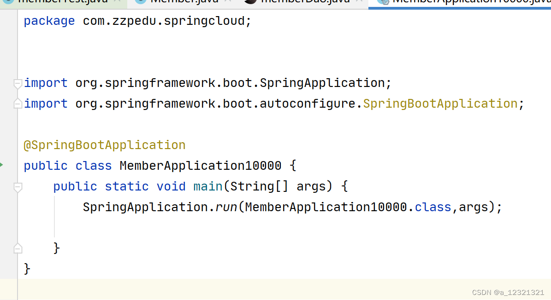
Task: Click the interface icon on memberDao.java tab
Action: point(249,2)
